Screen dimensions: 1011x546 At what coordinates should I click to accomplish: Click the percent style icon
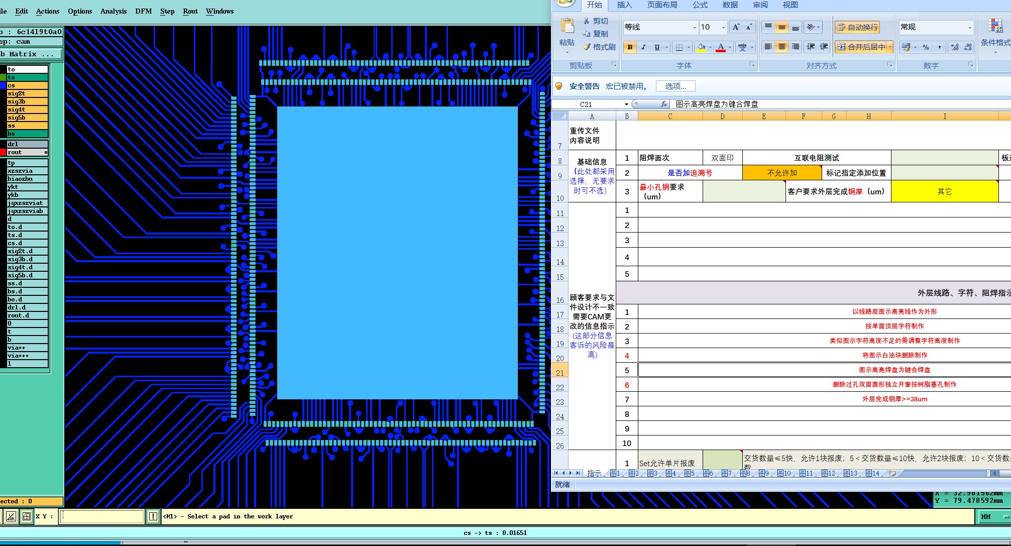(x=926, y=47)
